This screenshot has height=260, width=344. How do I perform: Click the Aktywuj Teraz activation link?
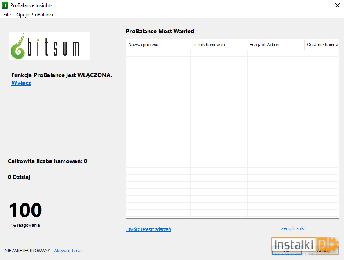coord(68,251)
